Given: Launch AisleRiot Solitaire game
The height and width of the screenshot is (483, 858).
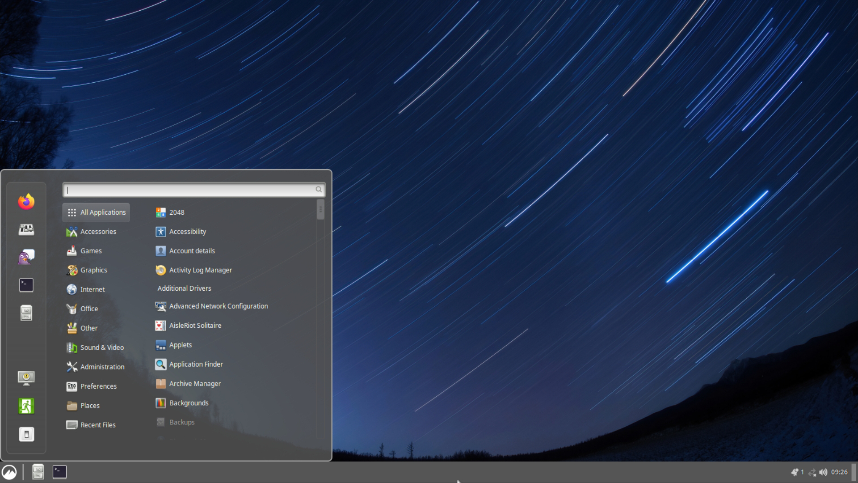Looking at the screenshot, I should click(195, 326).
